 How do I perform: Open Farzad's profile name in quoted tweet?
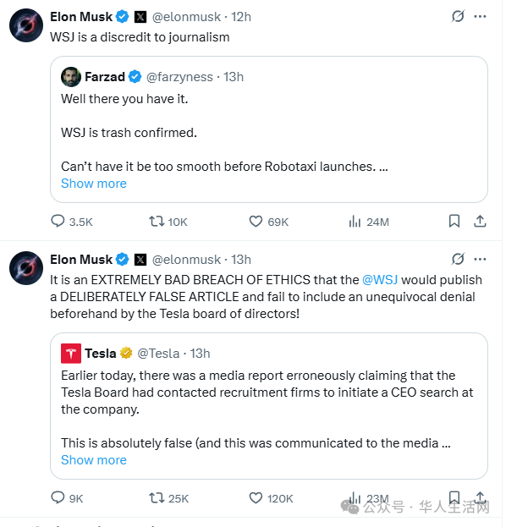point(105,77)
